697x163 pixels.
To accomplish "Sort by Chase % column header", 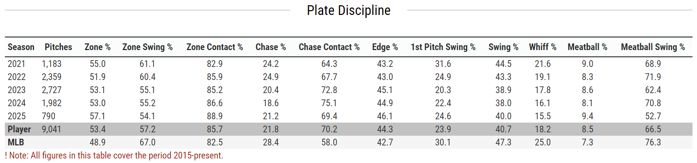I will pos(271,47).
